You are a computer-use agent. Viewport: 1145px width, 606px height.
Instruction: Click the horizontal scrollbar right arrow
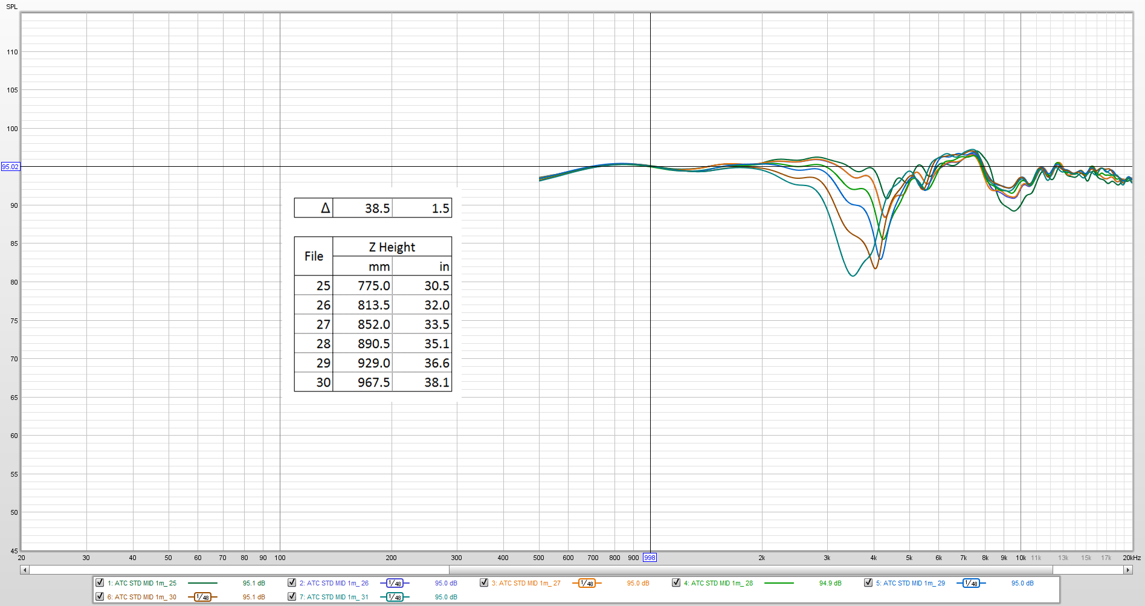[1127, 570]
